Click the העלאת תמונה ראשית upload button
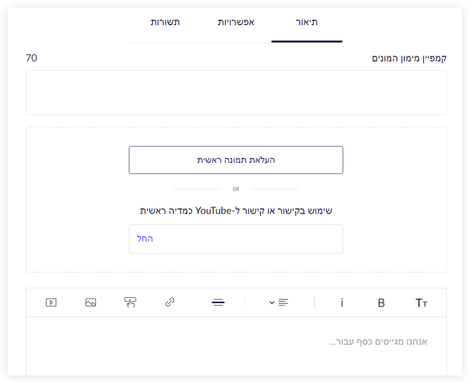This screenshot has height=382, width=471. click(236, 160)
